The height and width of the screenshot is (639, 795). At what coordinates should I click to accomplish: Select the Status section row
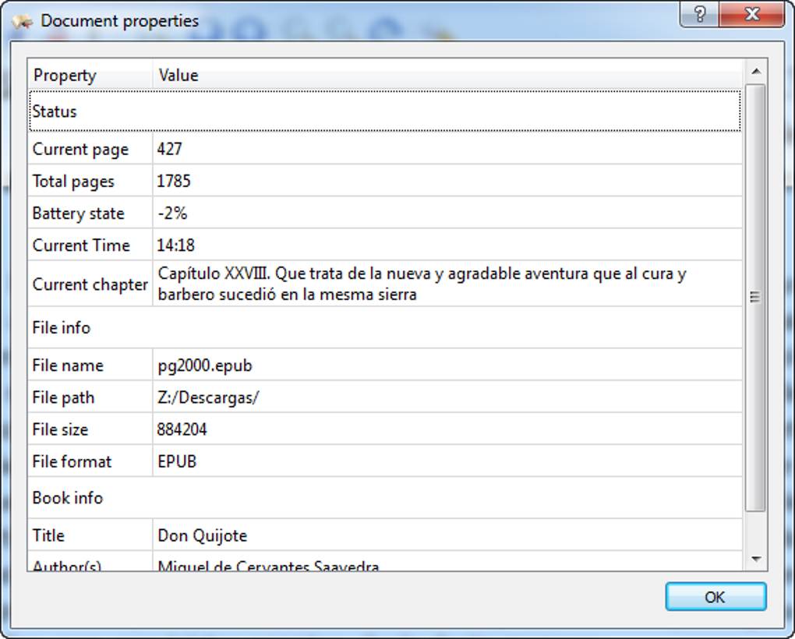pos(385,111)
